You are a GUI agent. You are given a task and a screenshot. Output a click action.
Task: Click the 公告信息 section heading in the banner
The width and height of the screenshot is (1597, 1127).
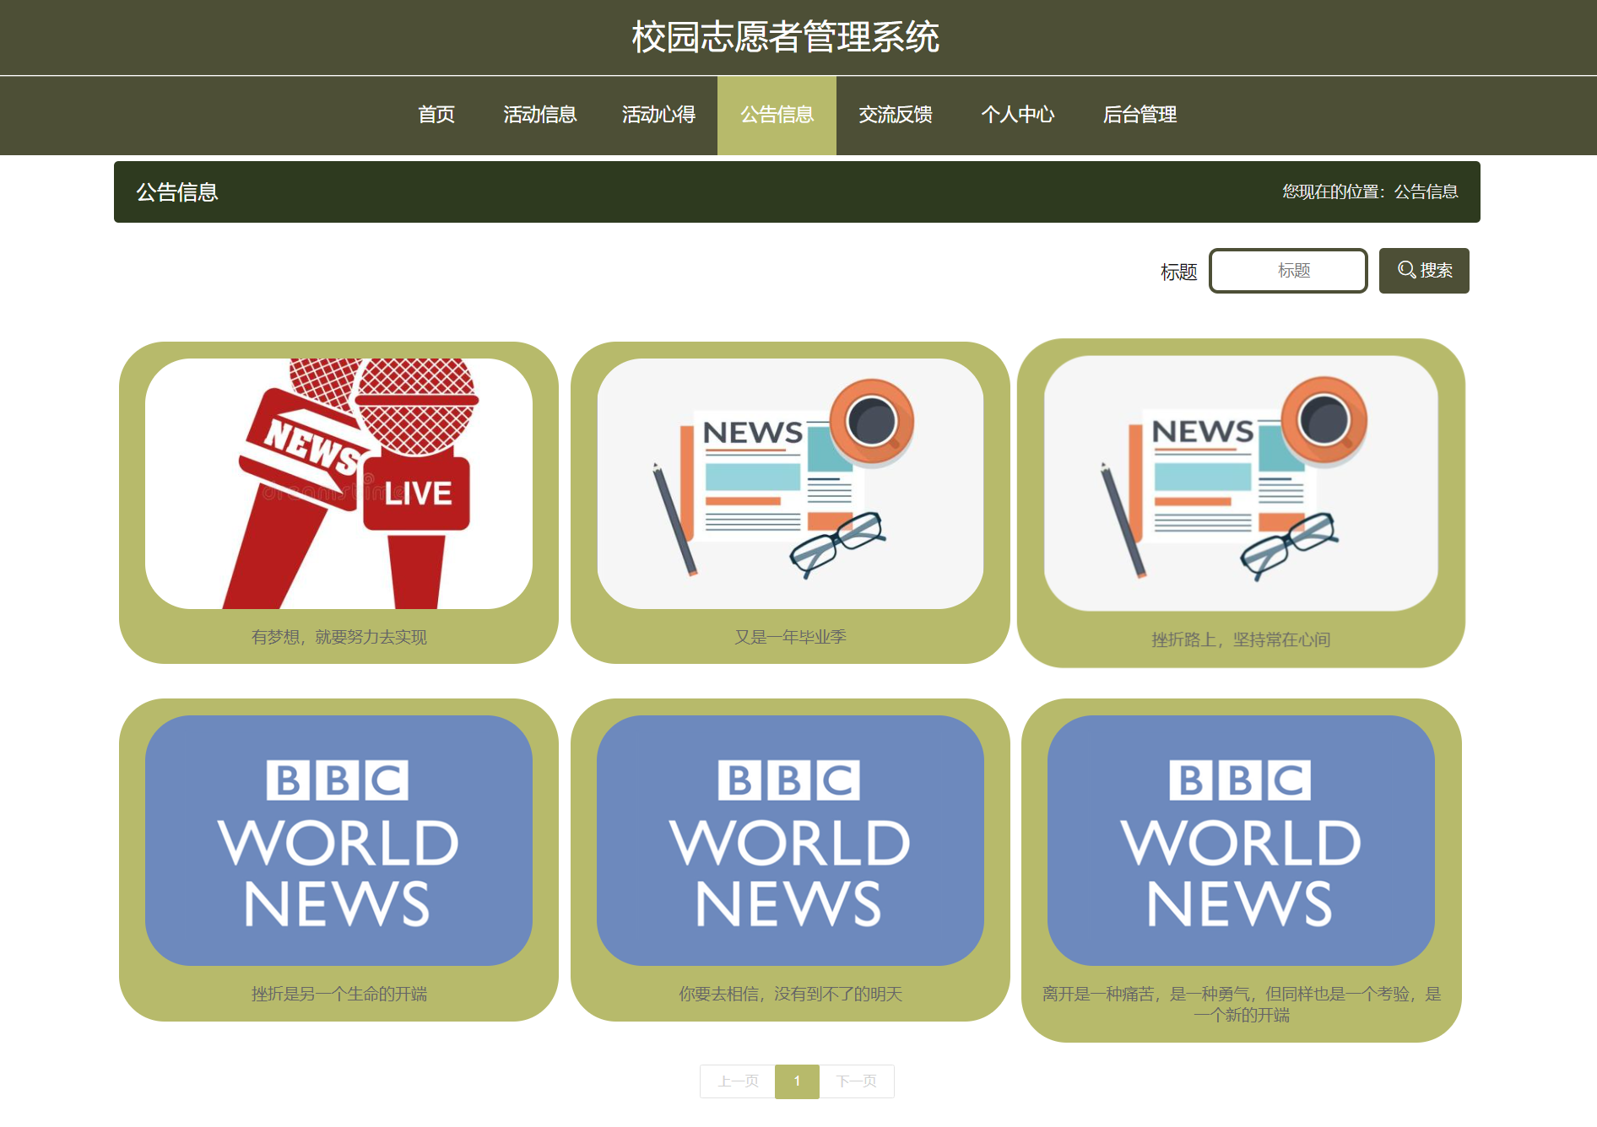click(177, 192)
